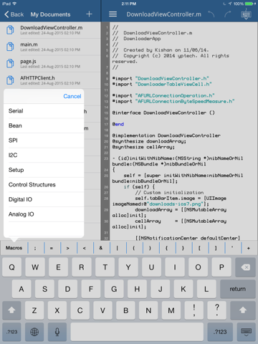Tap the space bar
This screenshot has width=258, height=344.
137,332
